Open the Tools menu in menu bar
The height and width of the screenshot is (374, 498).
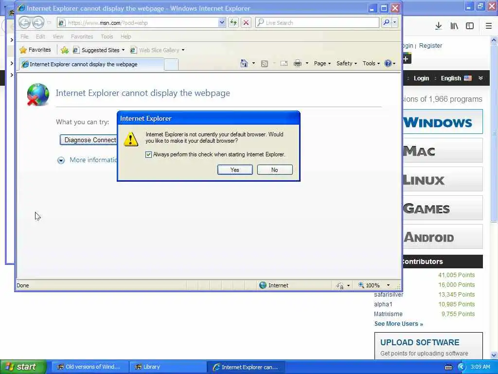click(107, 37)
